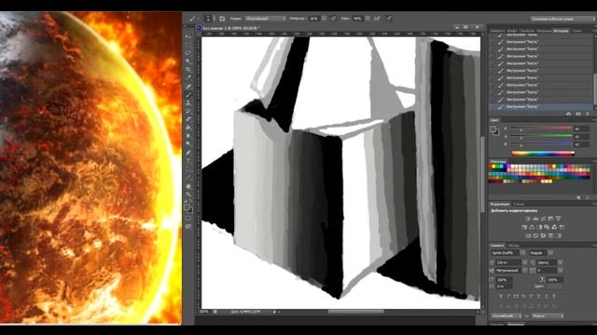The width and height of the screenshot is (597, 335).
Task: Toggle Faux Bold in Character panel
Action: tap(502, 296)
